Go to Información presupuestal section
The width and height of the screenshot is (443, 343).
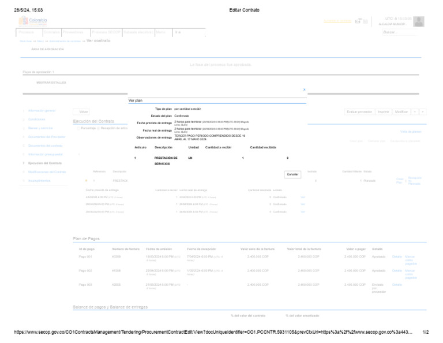click(45, 154)
